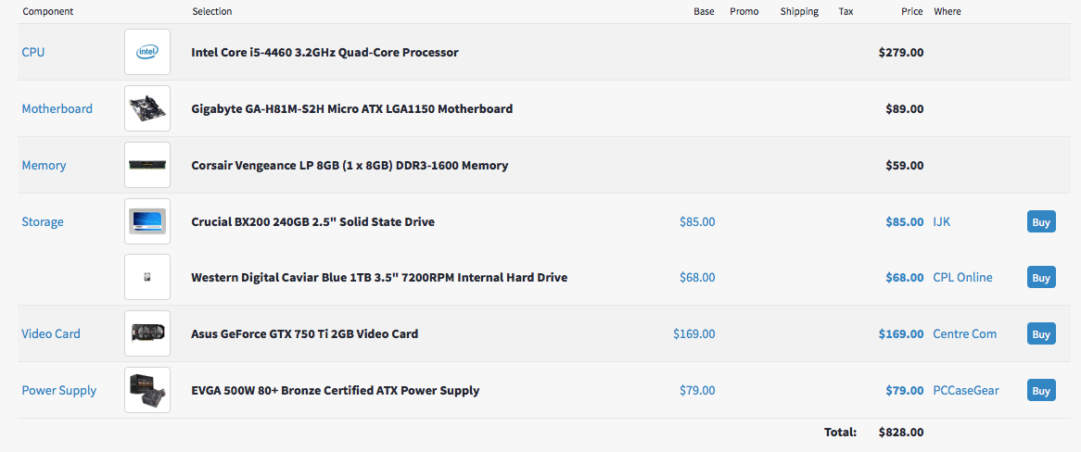Open Asus GeForce GTX 750 Ti details
1081x452 pixels.
[305, 334]
